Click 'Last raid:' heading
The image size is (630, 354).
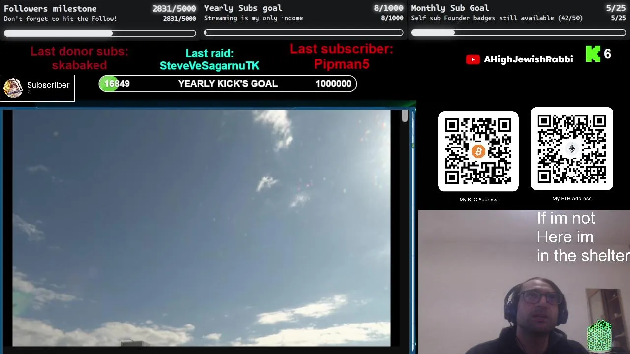pyautogui.click(x=210, y=53)
